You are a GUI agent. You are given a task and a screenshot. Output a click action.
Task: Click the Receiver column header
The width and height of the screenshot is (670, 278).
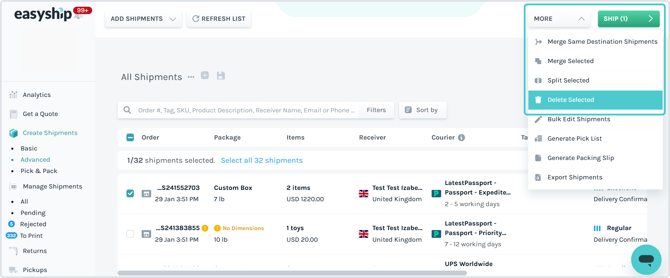pyautogui.click(x=372, y=138)
